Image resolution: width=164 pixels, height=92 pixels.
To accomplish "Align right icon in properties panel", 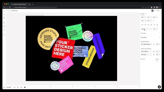I will pyautogui.click(x=148, y=25).
